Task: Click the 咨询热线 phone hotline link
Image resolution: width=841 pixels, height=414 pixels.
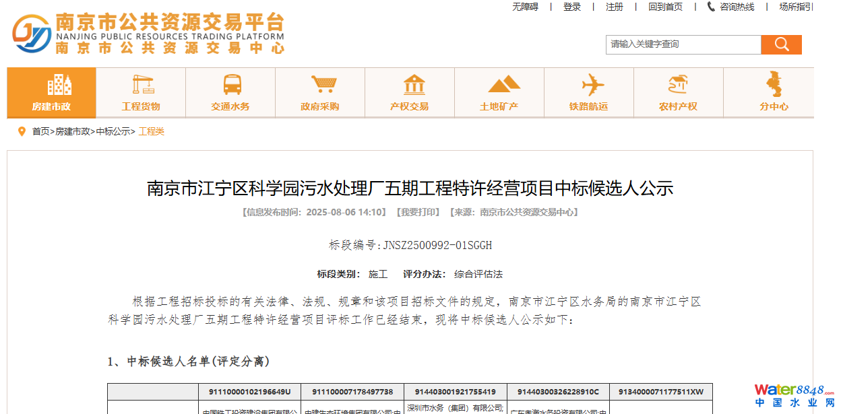Action: coord(730,7)
